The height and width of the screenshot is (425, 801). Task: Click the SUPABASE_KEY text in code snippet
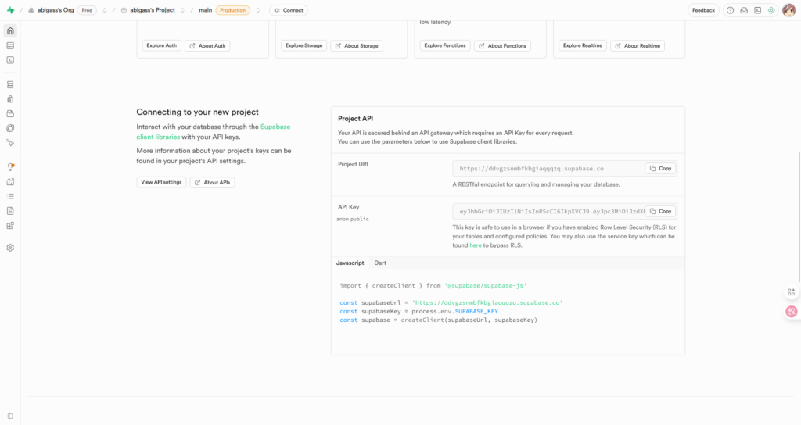(x=476, y=311)
